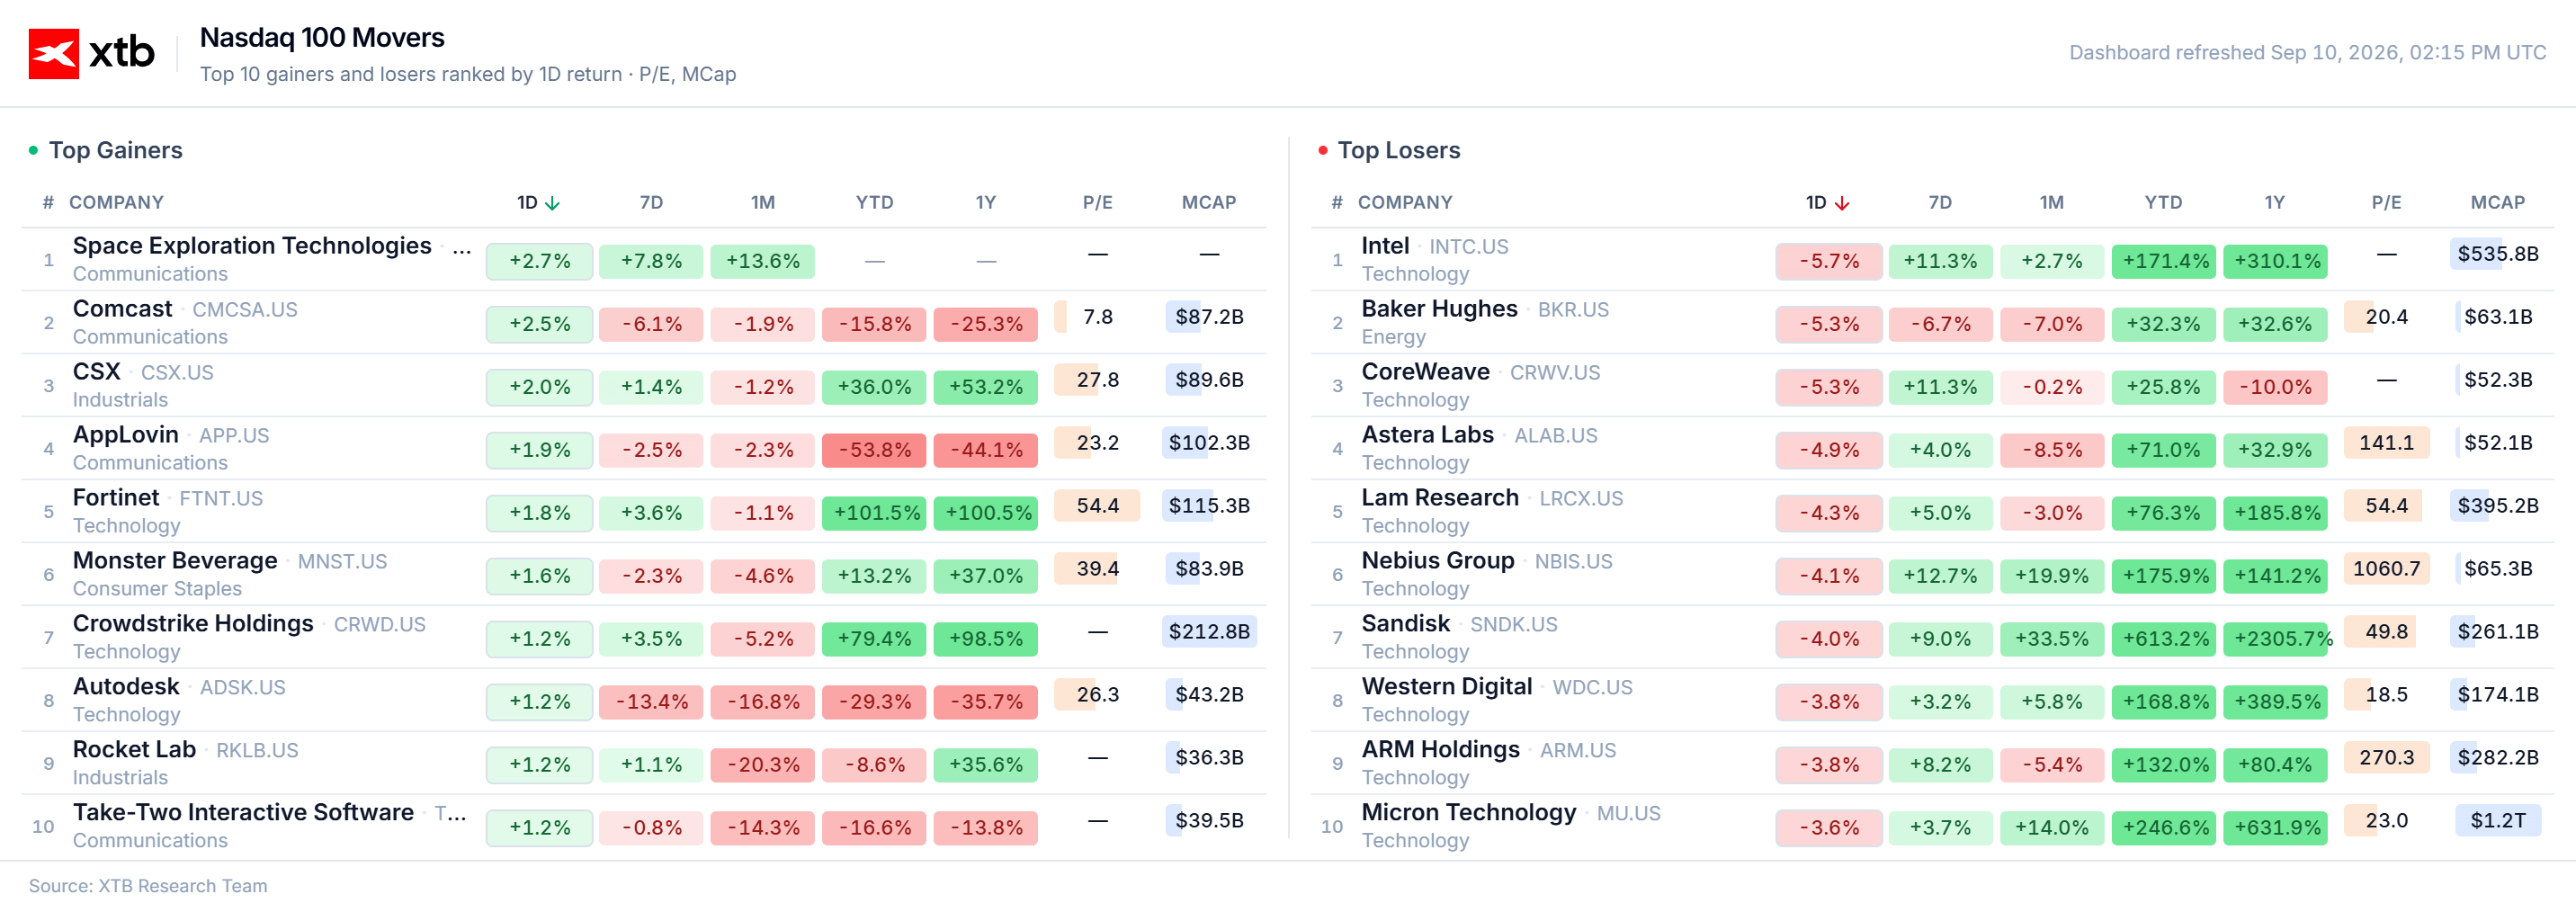Sort Top Gainers by the P/E column
The height and width of the screenshot is (912, 2576).
(x=1097, y=202)
